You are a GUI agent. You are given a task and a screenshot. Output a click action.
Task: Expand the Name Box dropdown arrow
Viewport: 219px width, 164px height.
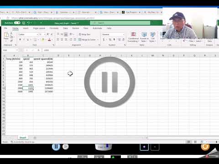[x=17, y=50]
